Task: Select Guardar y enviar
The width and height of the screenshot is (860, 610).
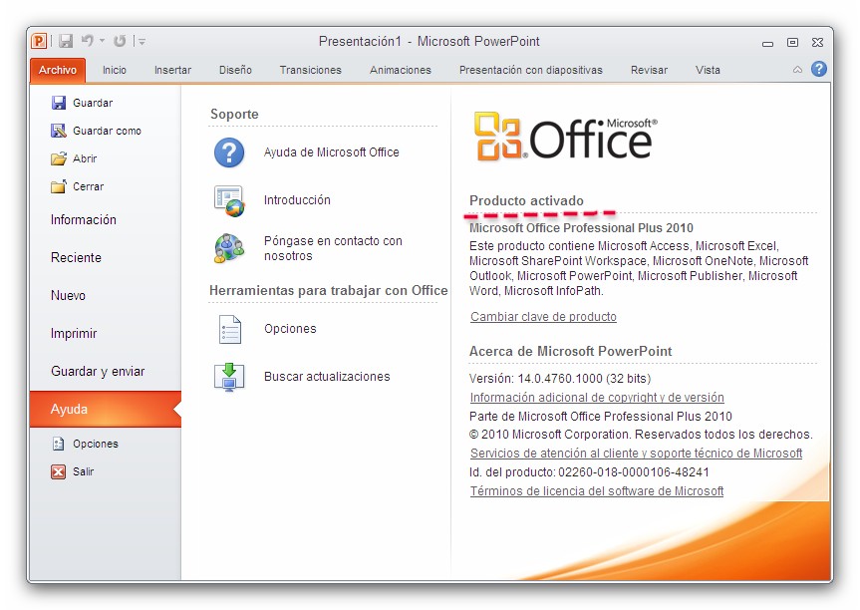Action: (98, 372)
